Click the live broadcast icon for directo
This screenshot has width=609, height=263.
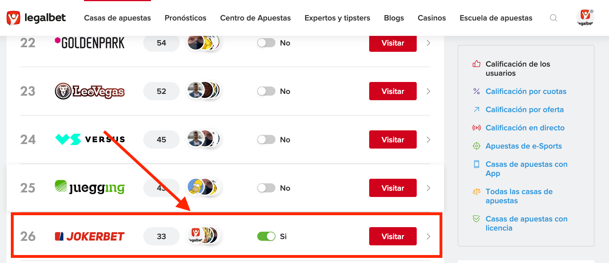(476, 128)
